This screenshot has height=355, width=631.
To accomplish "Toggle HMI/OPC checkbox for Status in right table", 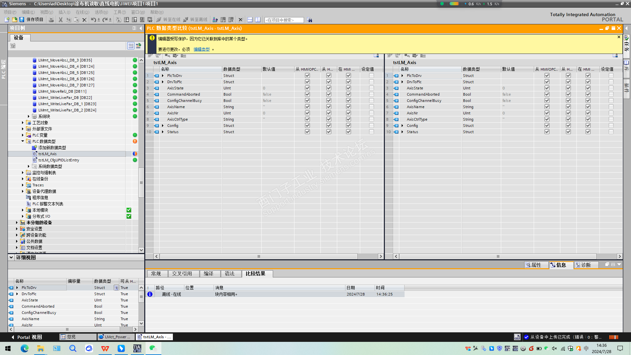I will (547, 132).
